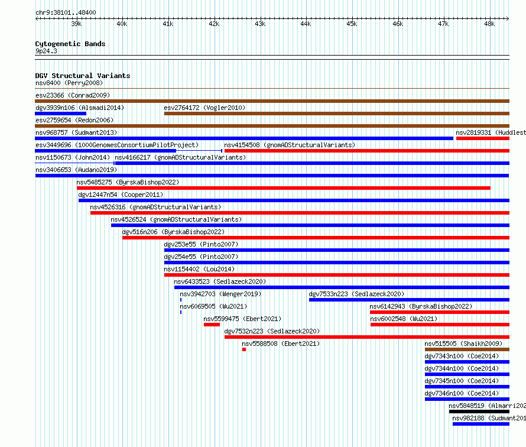The height and width of the screenshot is (447, 526).
Task: Select the esv23366 (Conrad2009) variant
Action: tap(73, 95)
